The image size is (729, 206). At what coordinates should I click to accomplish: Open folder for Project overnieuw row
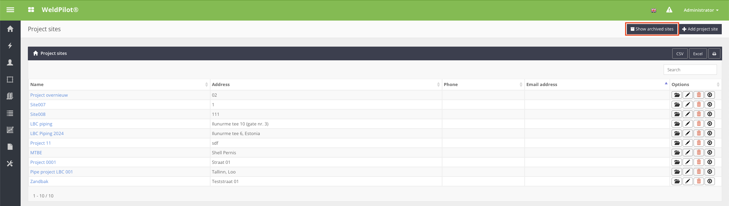click(x=677, y=95)
